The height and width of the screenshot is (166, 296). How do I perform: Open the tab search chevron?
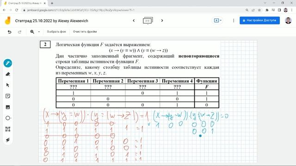(265, 3)
